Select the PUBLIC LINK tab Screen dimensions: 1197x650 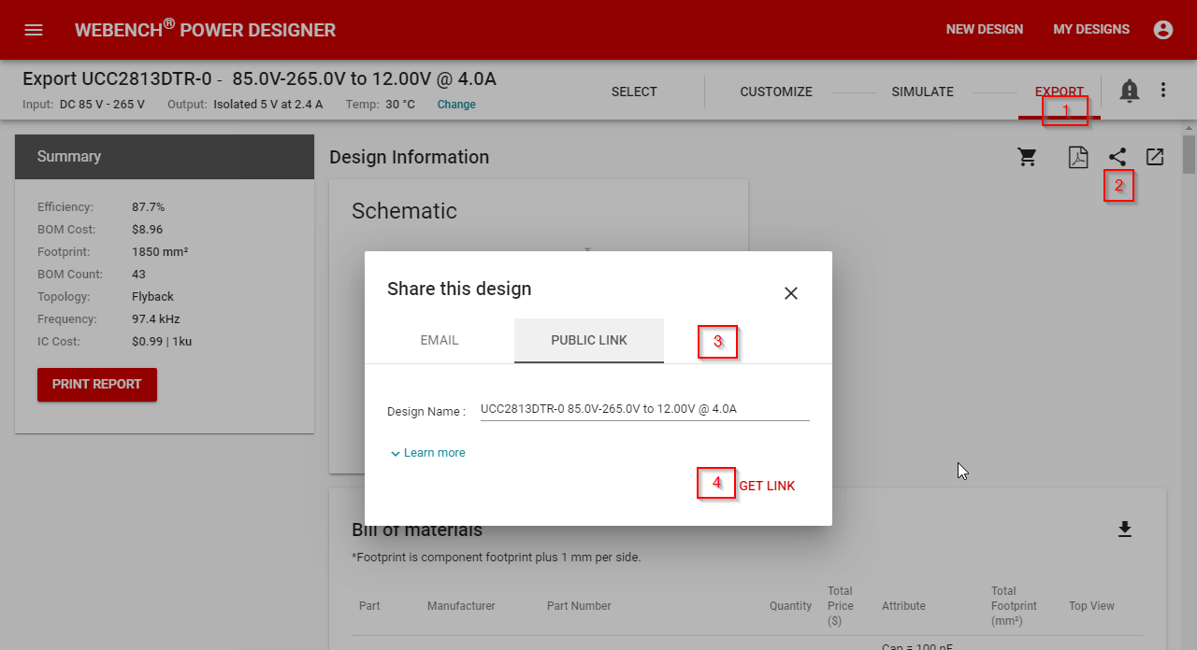pyautogui.click(x=589, y=340)
